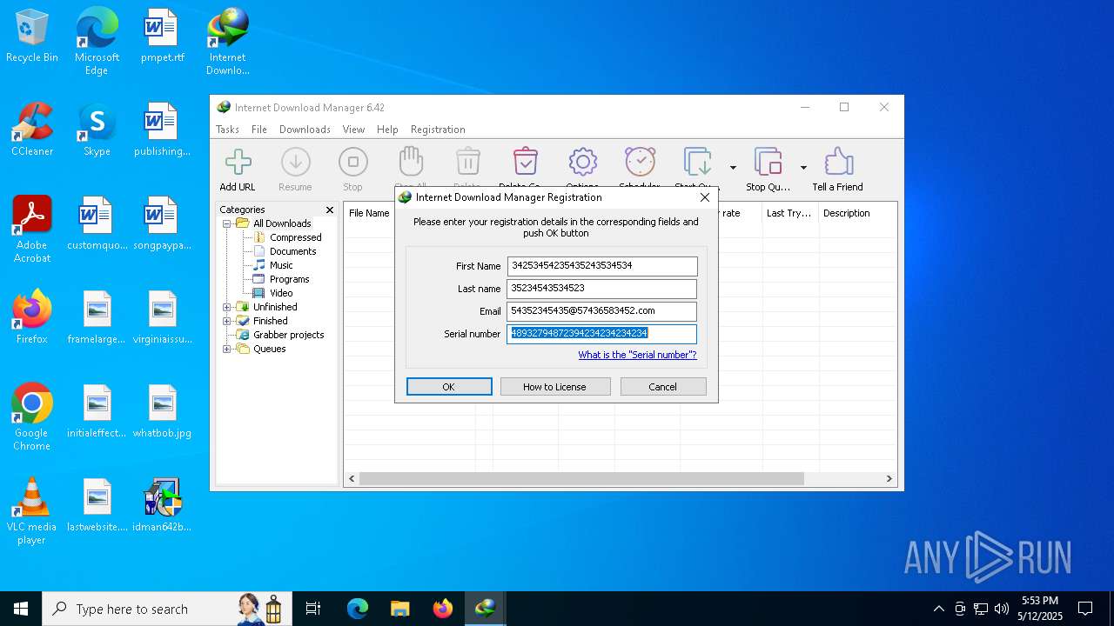Open the Tasks menu

(227, 130)
